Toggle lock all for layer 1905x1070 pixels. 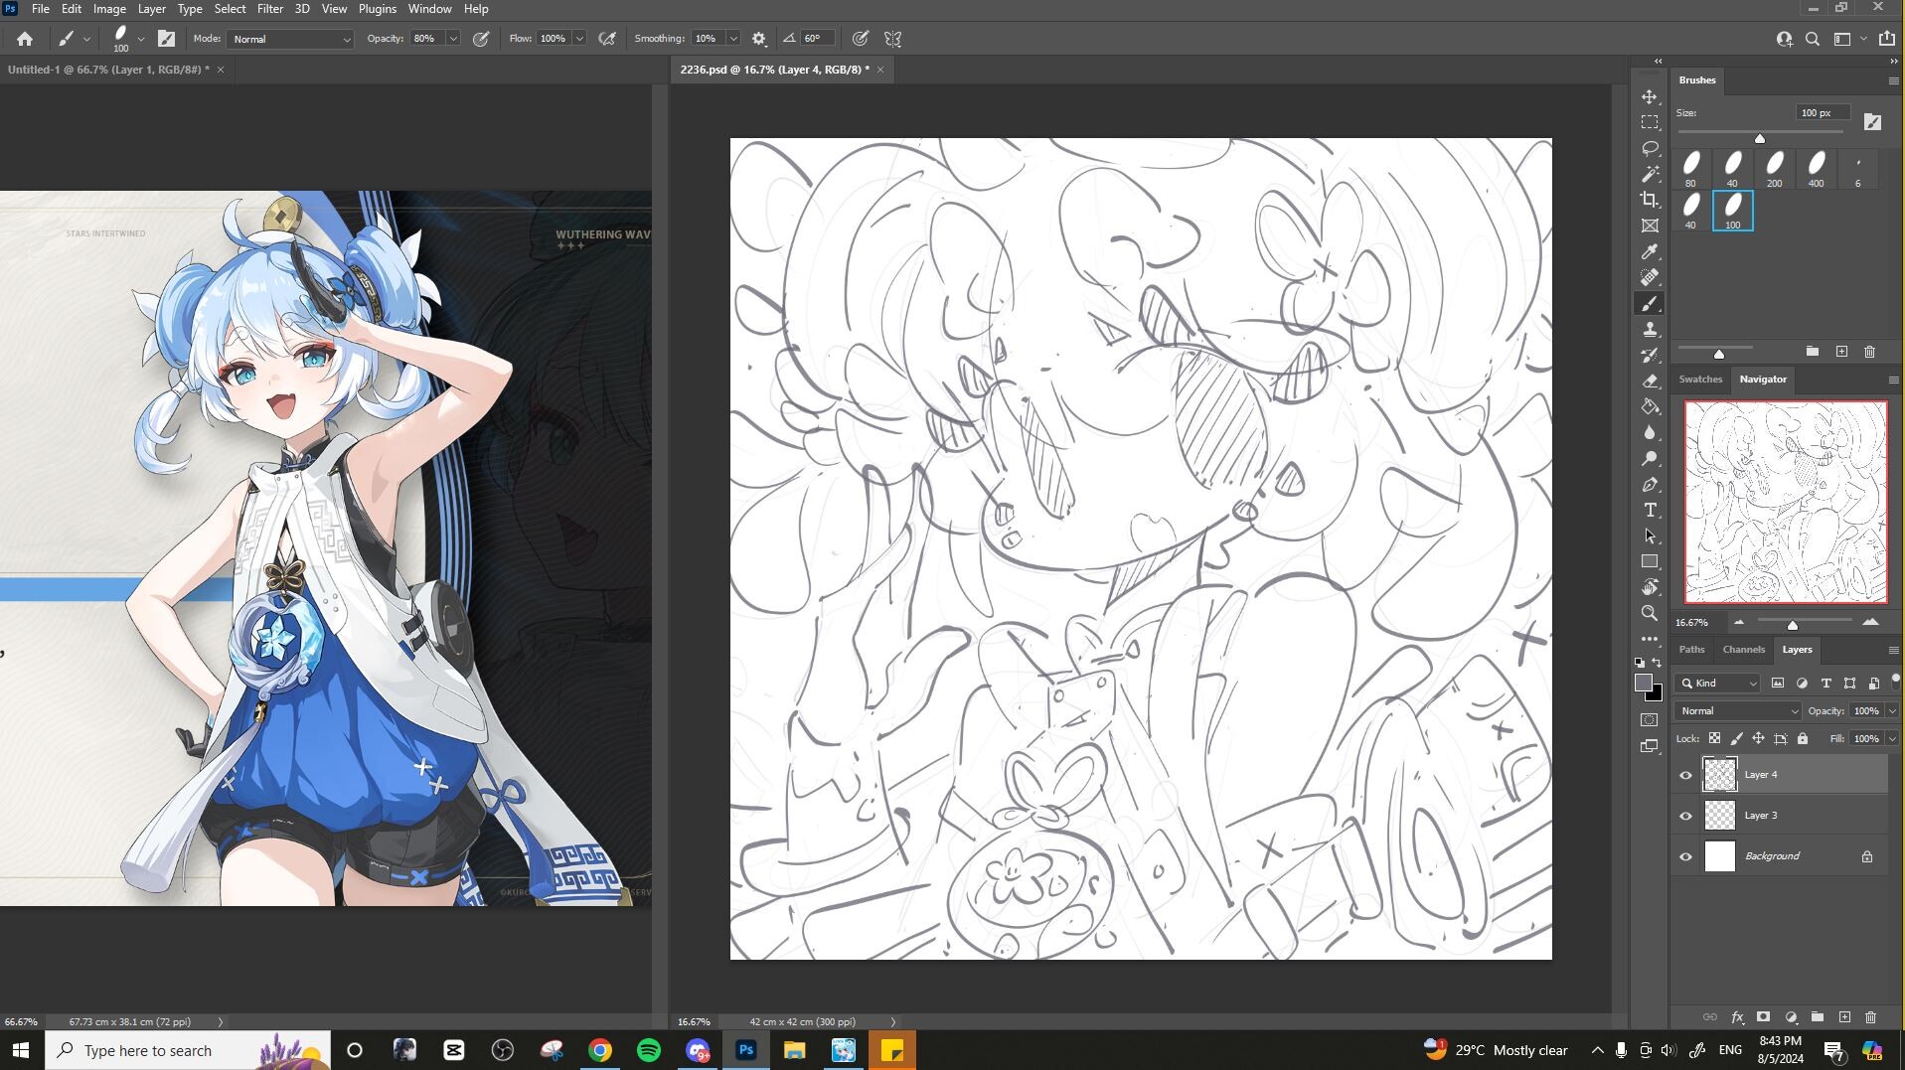(x=1803, y=738)
